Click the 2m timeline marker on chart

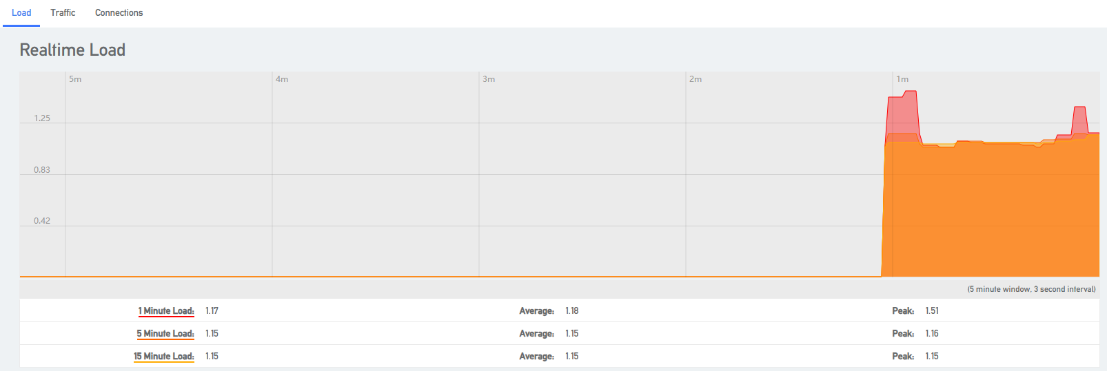(695, 79)
